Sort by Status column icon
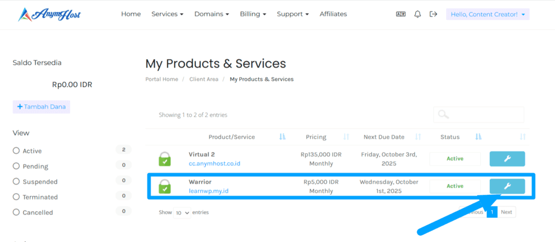Image resolution: width=555 pixels, height=242 pixels. [x=478, y=137]
